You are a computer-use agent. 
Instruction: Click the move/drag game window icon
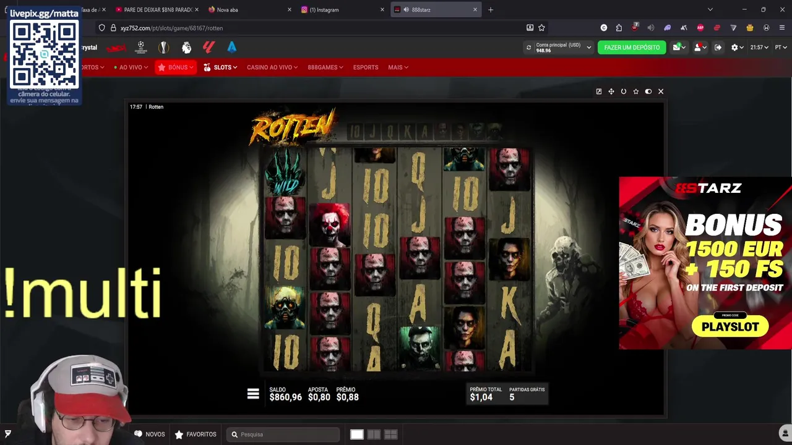click(x=611, y=91)
